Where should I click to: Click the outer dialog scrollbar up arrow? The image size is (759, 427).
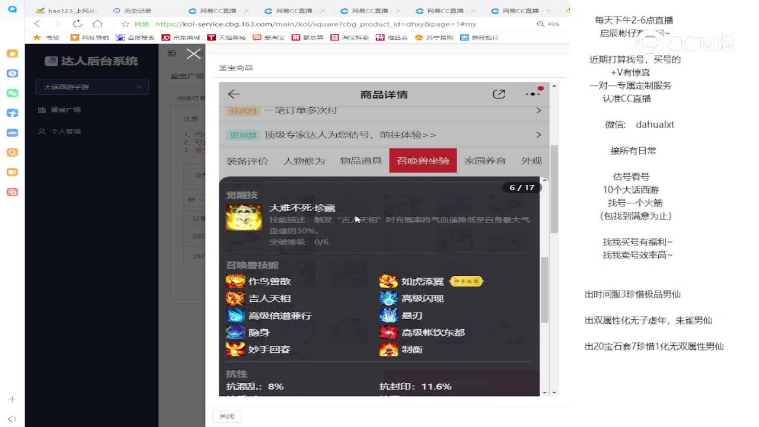point(554,86)
